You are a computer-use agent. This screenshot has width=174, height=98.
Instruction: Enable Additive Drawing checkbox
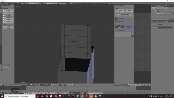pyautogui.click(x=116, y=18)
